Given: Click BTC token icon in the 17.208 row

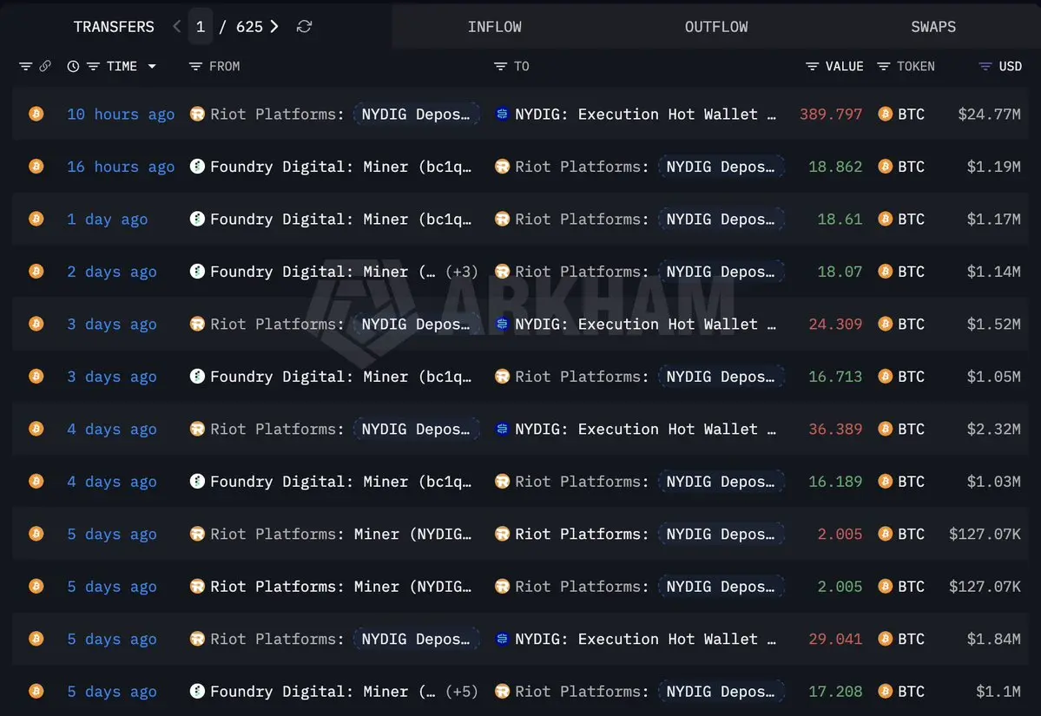Looking at the screenshot, I should click(885, 692).
